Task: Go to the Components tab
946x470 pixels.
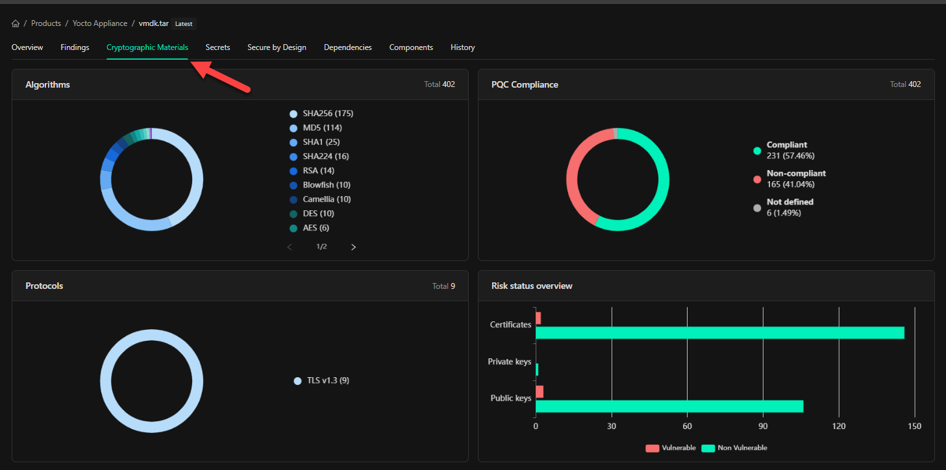Action: click(411, 47)
